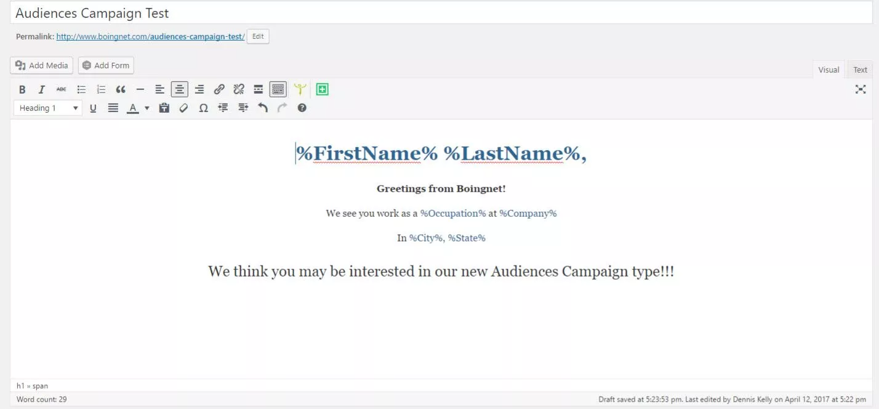Click the yellow figure plugin icon
This screenshot has height=409, width=879.
[300, 90]
